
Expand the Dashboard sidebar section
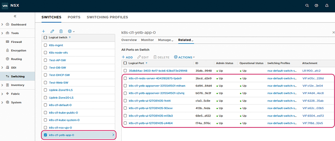pos(2,24)
